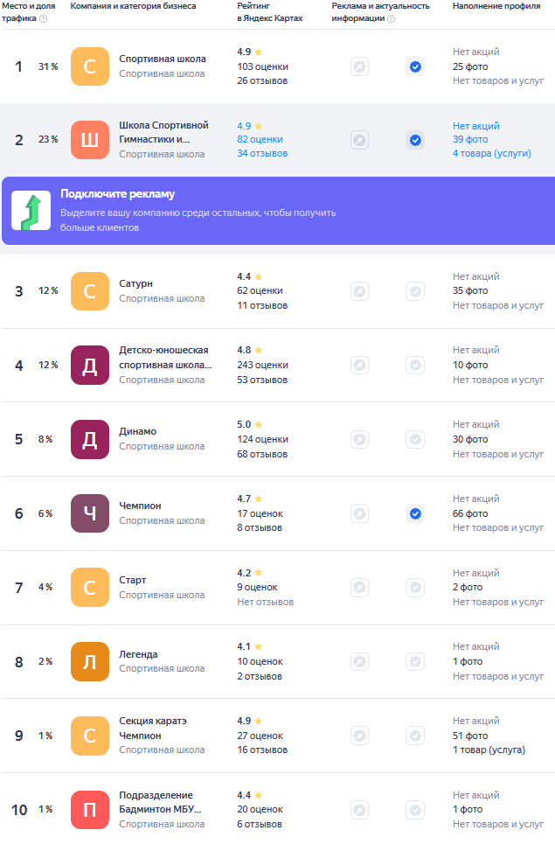The image size is (555, 844).
Task: Click the grey verification icon in Старт row
Action: tap(415, 587)
